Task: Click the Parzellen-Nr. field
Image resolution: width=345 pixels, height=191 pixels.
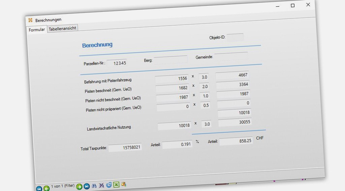Action: point(117,63)
